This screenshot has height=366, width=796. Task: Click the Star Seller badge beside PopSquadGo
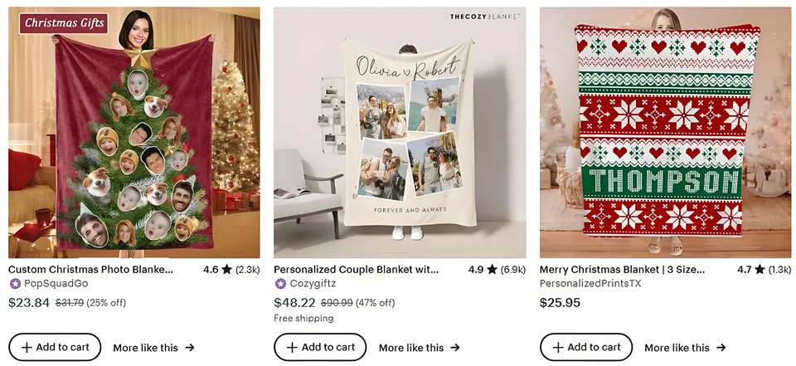point(15,284)
